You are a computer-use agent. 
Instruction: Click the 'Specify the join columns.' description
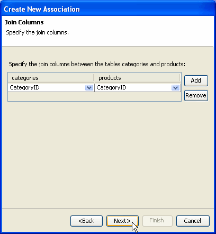[x=37, y=32]
